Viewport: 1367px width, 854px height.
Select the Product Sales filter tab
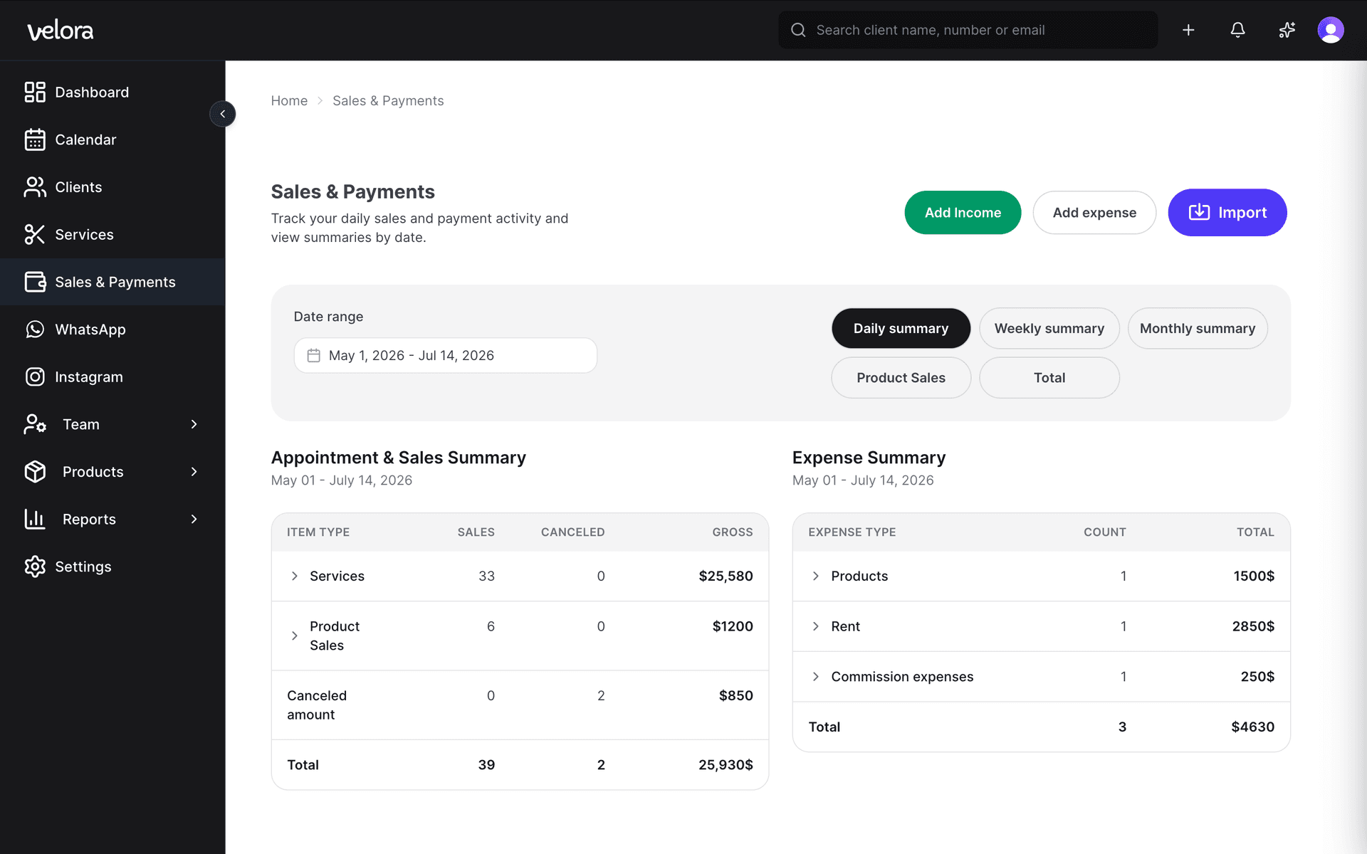click(x=901, y=377)
